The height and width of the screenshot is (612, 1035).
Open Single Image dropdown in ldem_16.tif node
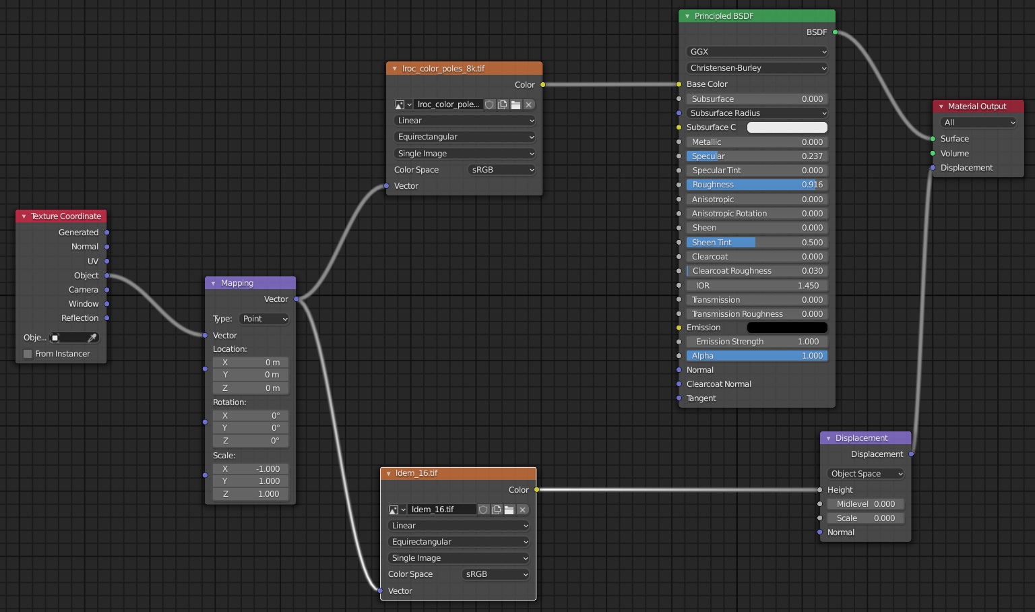click(x=458, y=558)
